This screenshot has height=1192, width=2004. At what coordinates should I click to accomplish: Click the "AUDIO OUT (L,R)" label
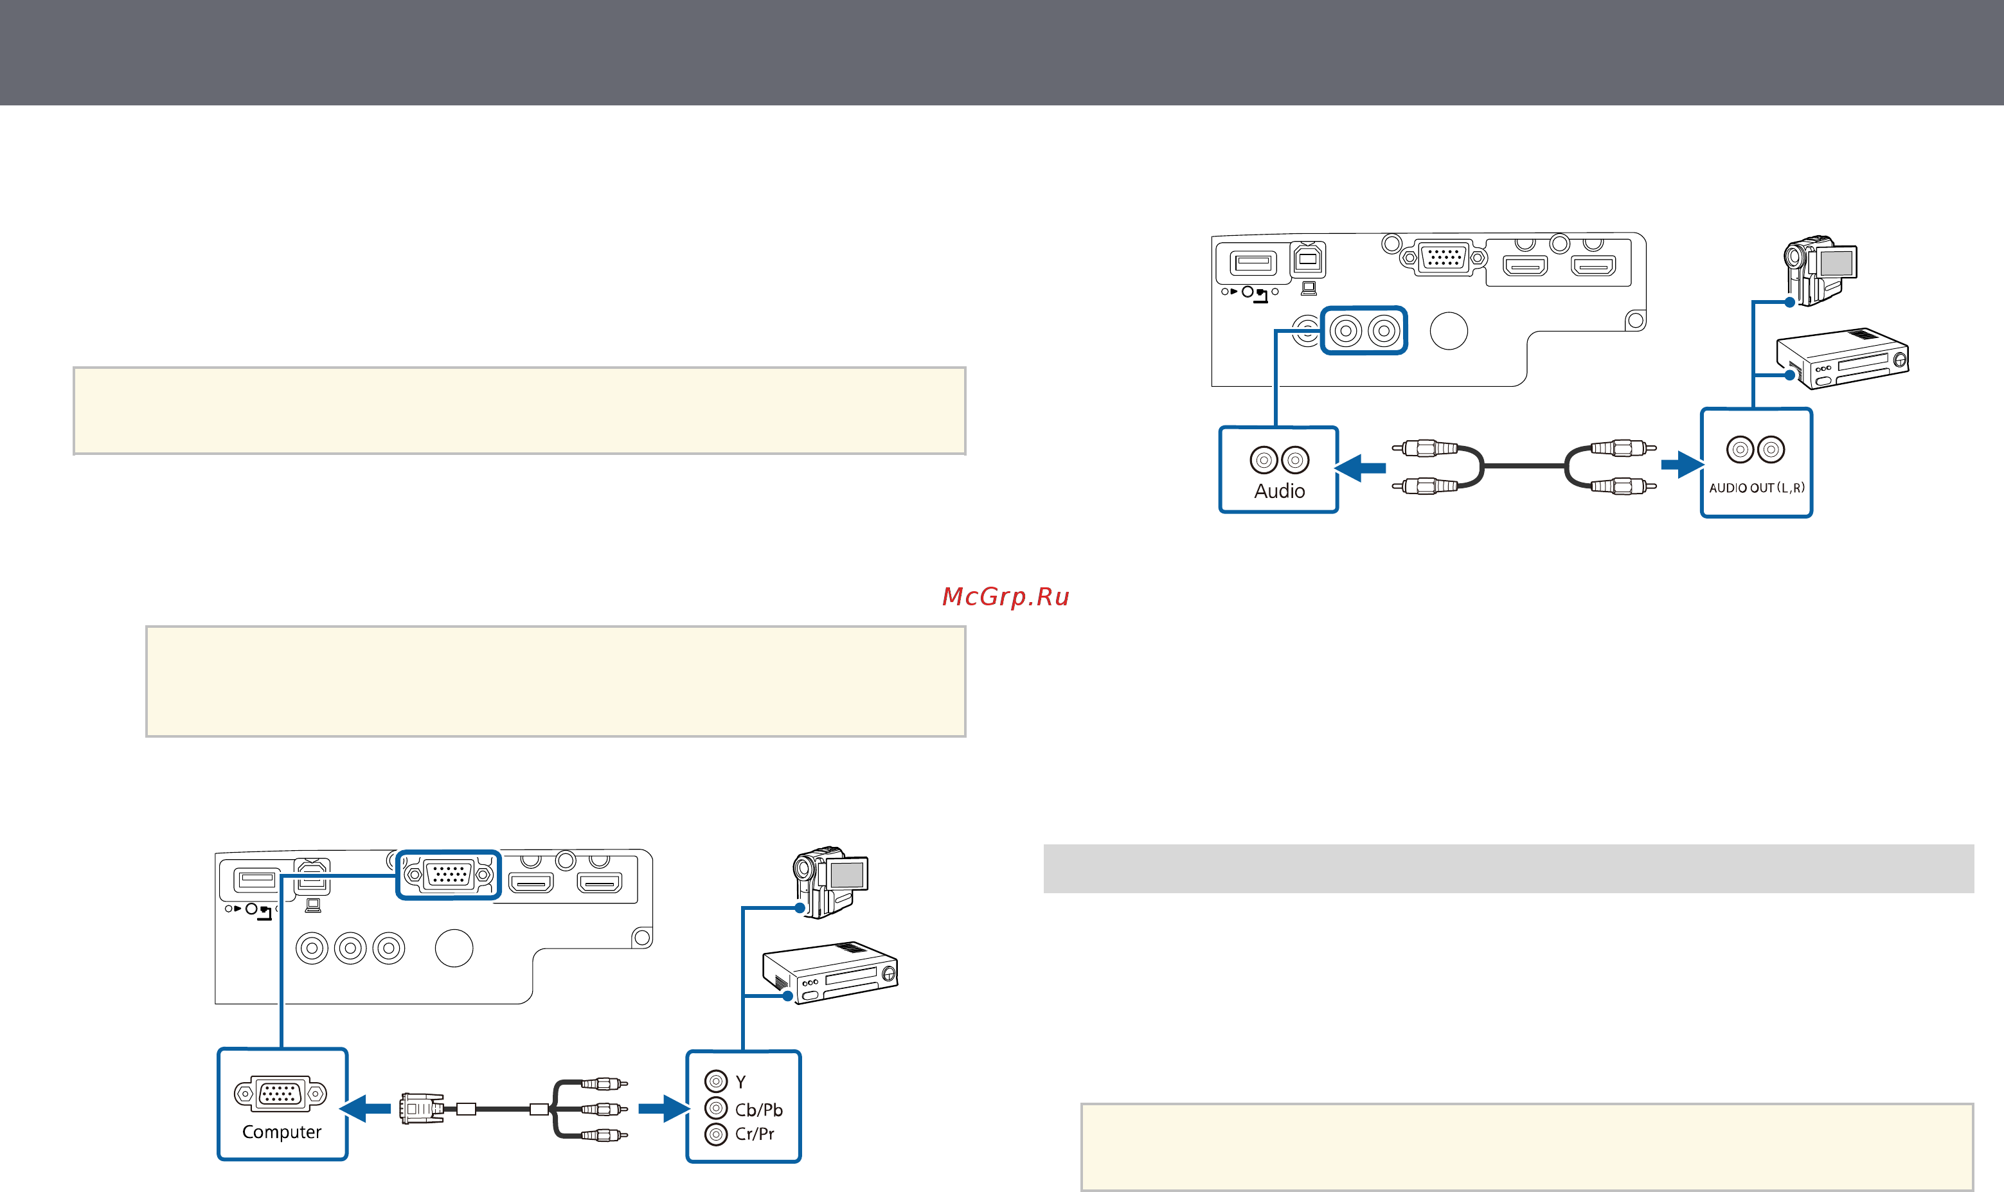pyautogui.click(x=1757, y=488)
